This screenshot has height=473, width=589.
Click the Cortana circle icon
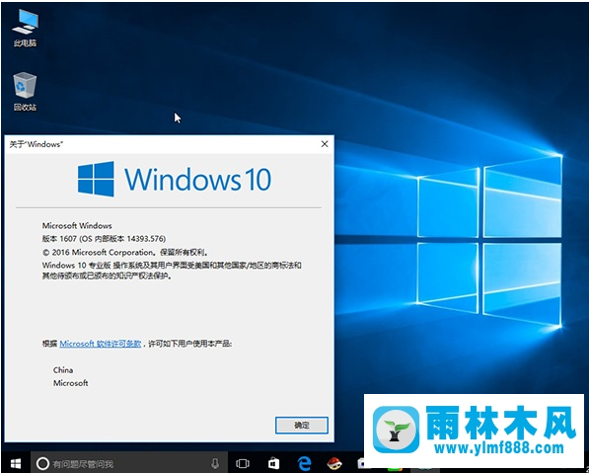42,463
